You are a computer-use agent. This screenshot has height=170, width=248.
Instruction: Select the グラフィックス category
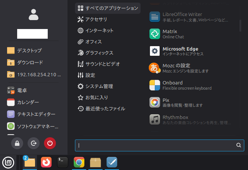click(99, 53)
